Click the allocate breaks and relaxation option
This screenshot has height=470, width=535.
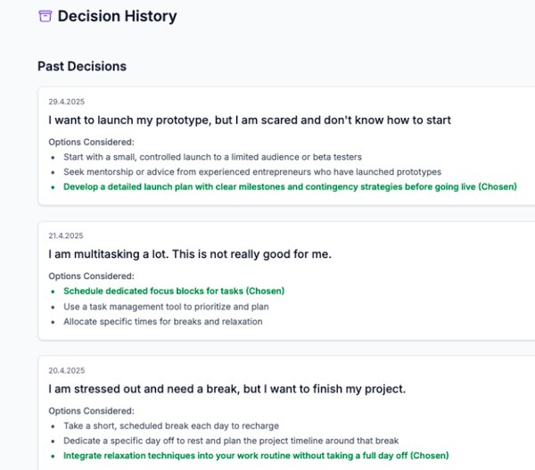[x=163, y=321]
